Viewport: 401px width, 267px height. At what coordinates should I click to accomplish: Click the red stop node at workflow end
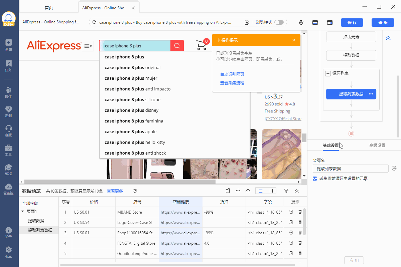[351, 133]
